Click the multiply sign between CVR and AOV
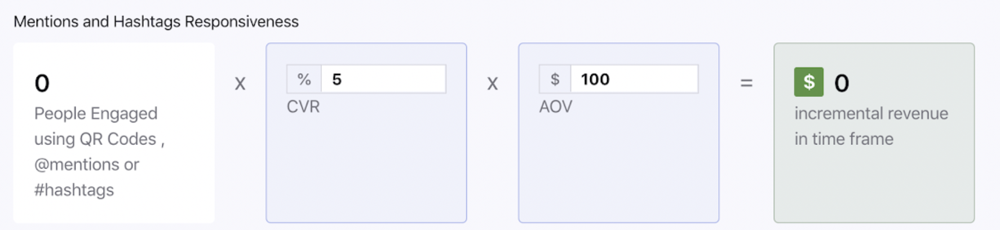 [x=493, y=84]
